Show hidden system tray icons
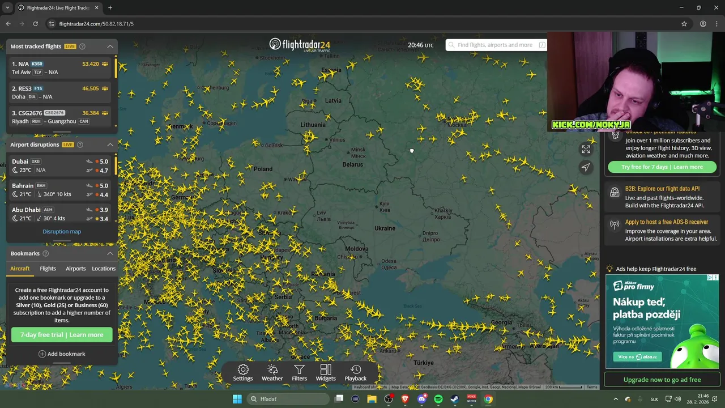Viewport: 725px width, 408px height. 616,399
